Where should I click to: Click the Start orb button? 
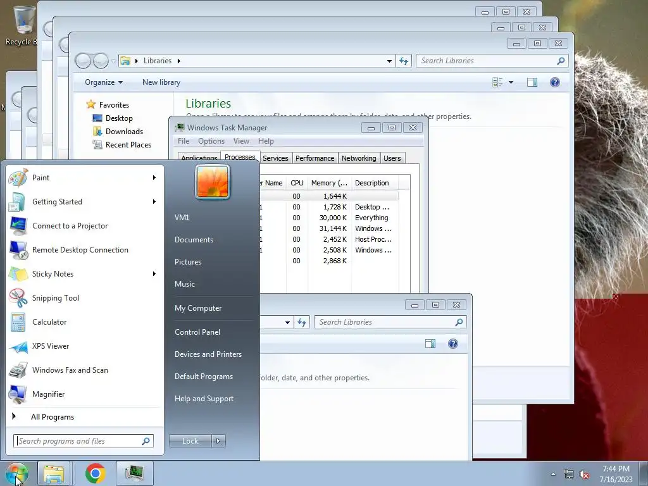[16, 473]
